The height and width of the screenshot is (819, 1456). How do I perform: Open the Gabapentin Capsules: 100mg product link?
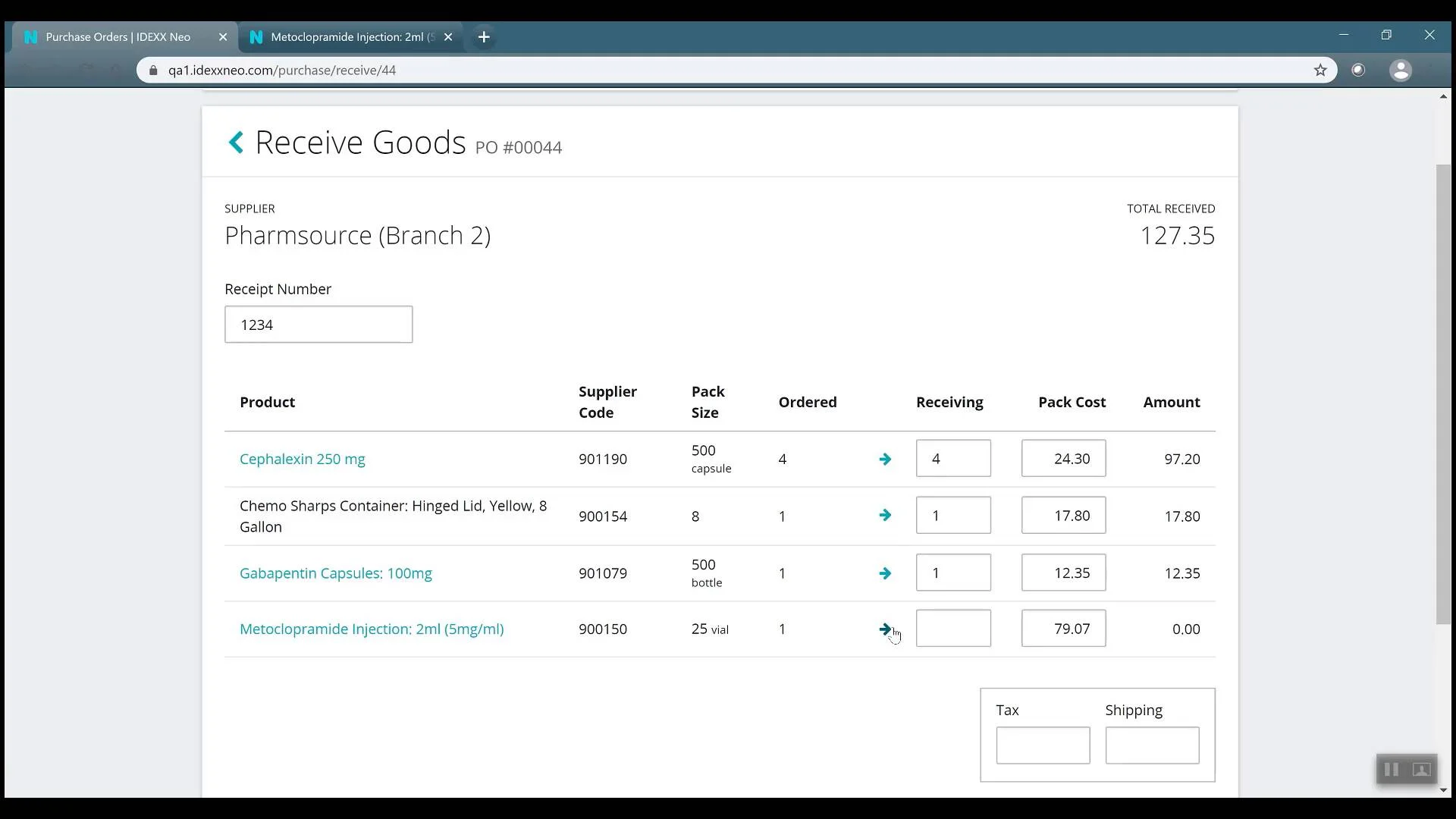(335, 573)
